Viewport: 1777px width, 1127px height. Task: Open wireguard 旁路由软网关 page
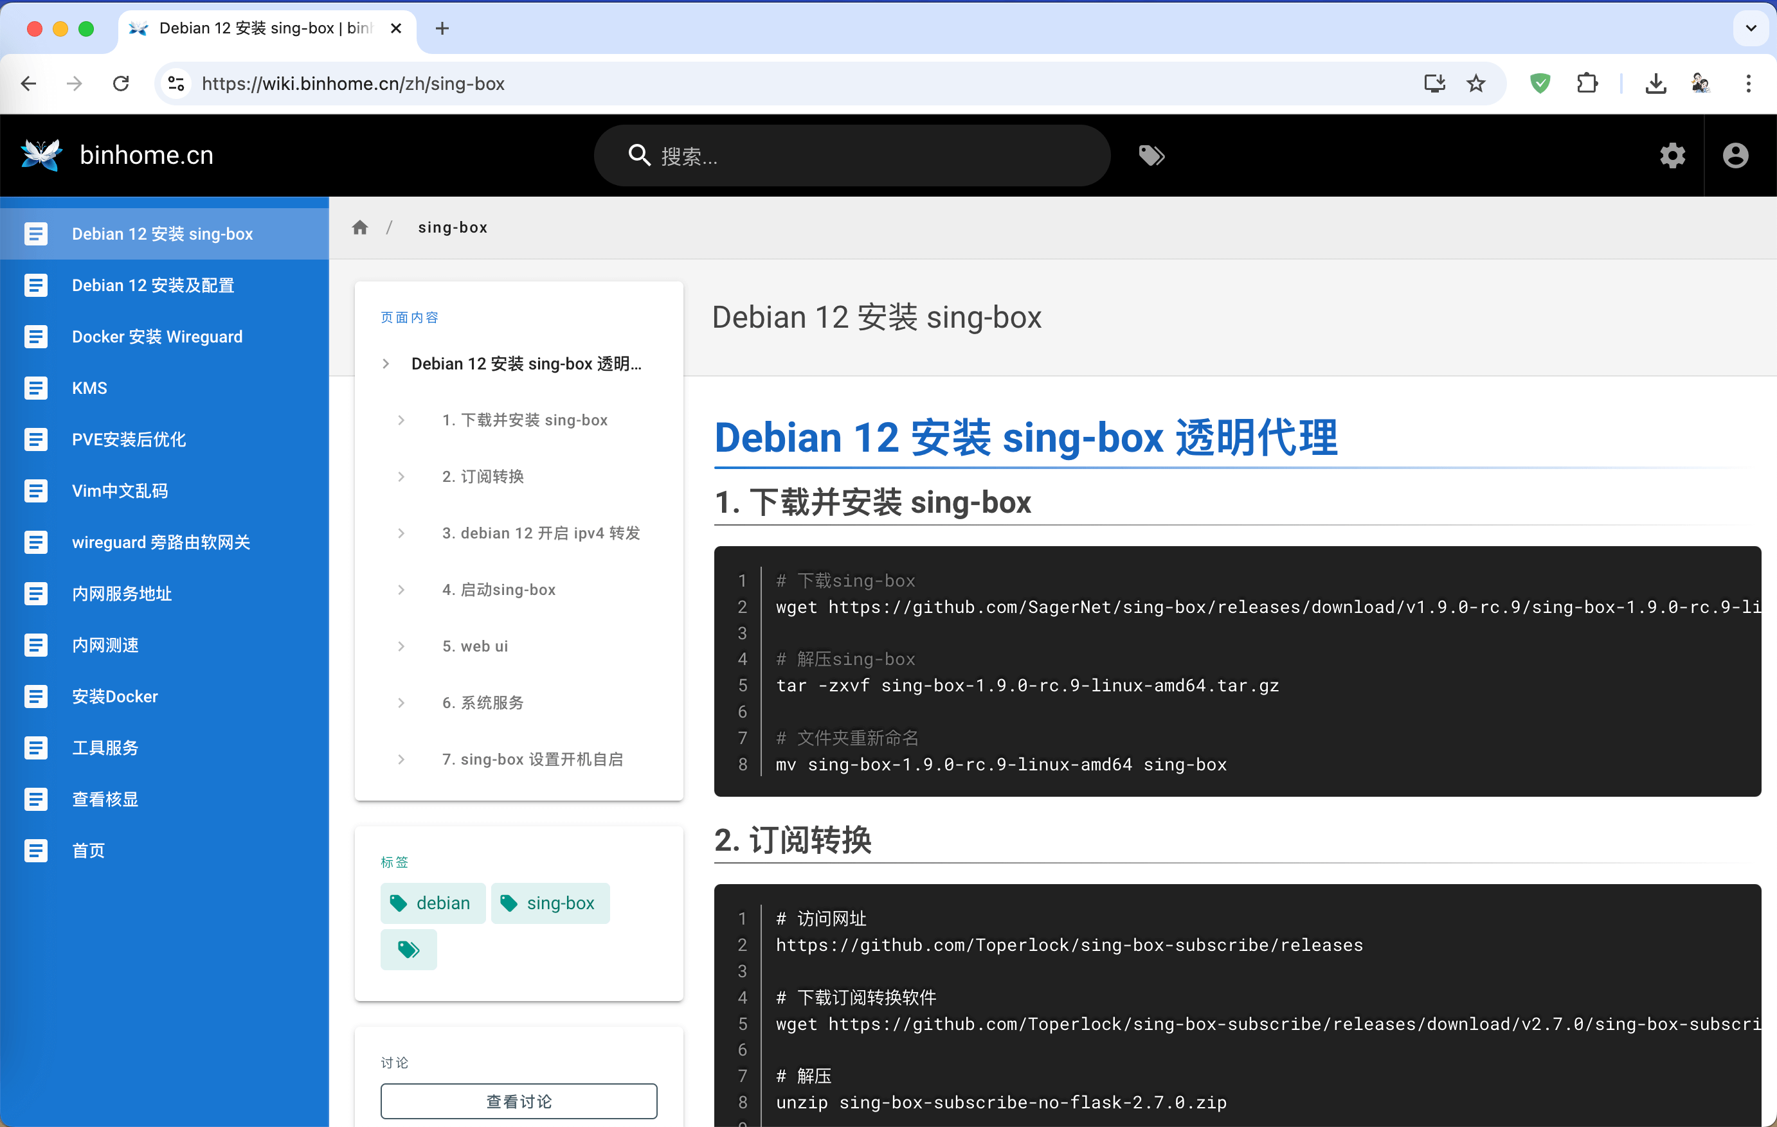[x=164, y=542]
